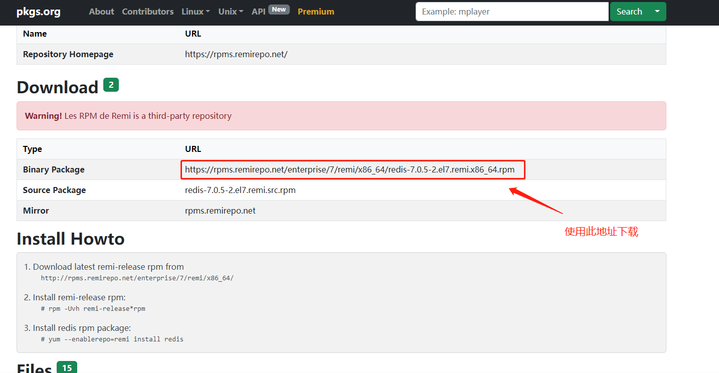
Task: Expand the Linux dropdown menu
Action: tap(196, 12)
